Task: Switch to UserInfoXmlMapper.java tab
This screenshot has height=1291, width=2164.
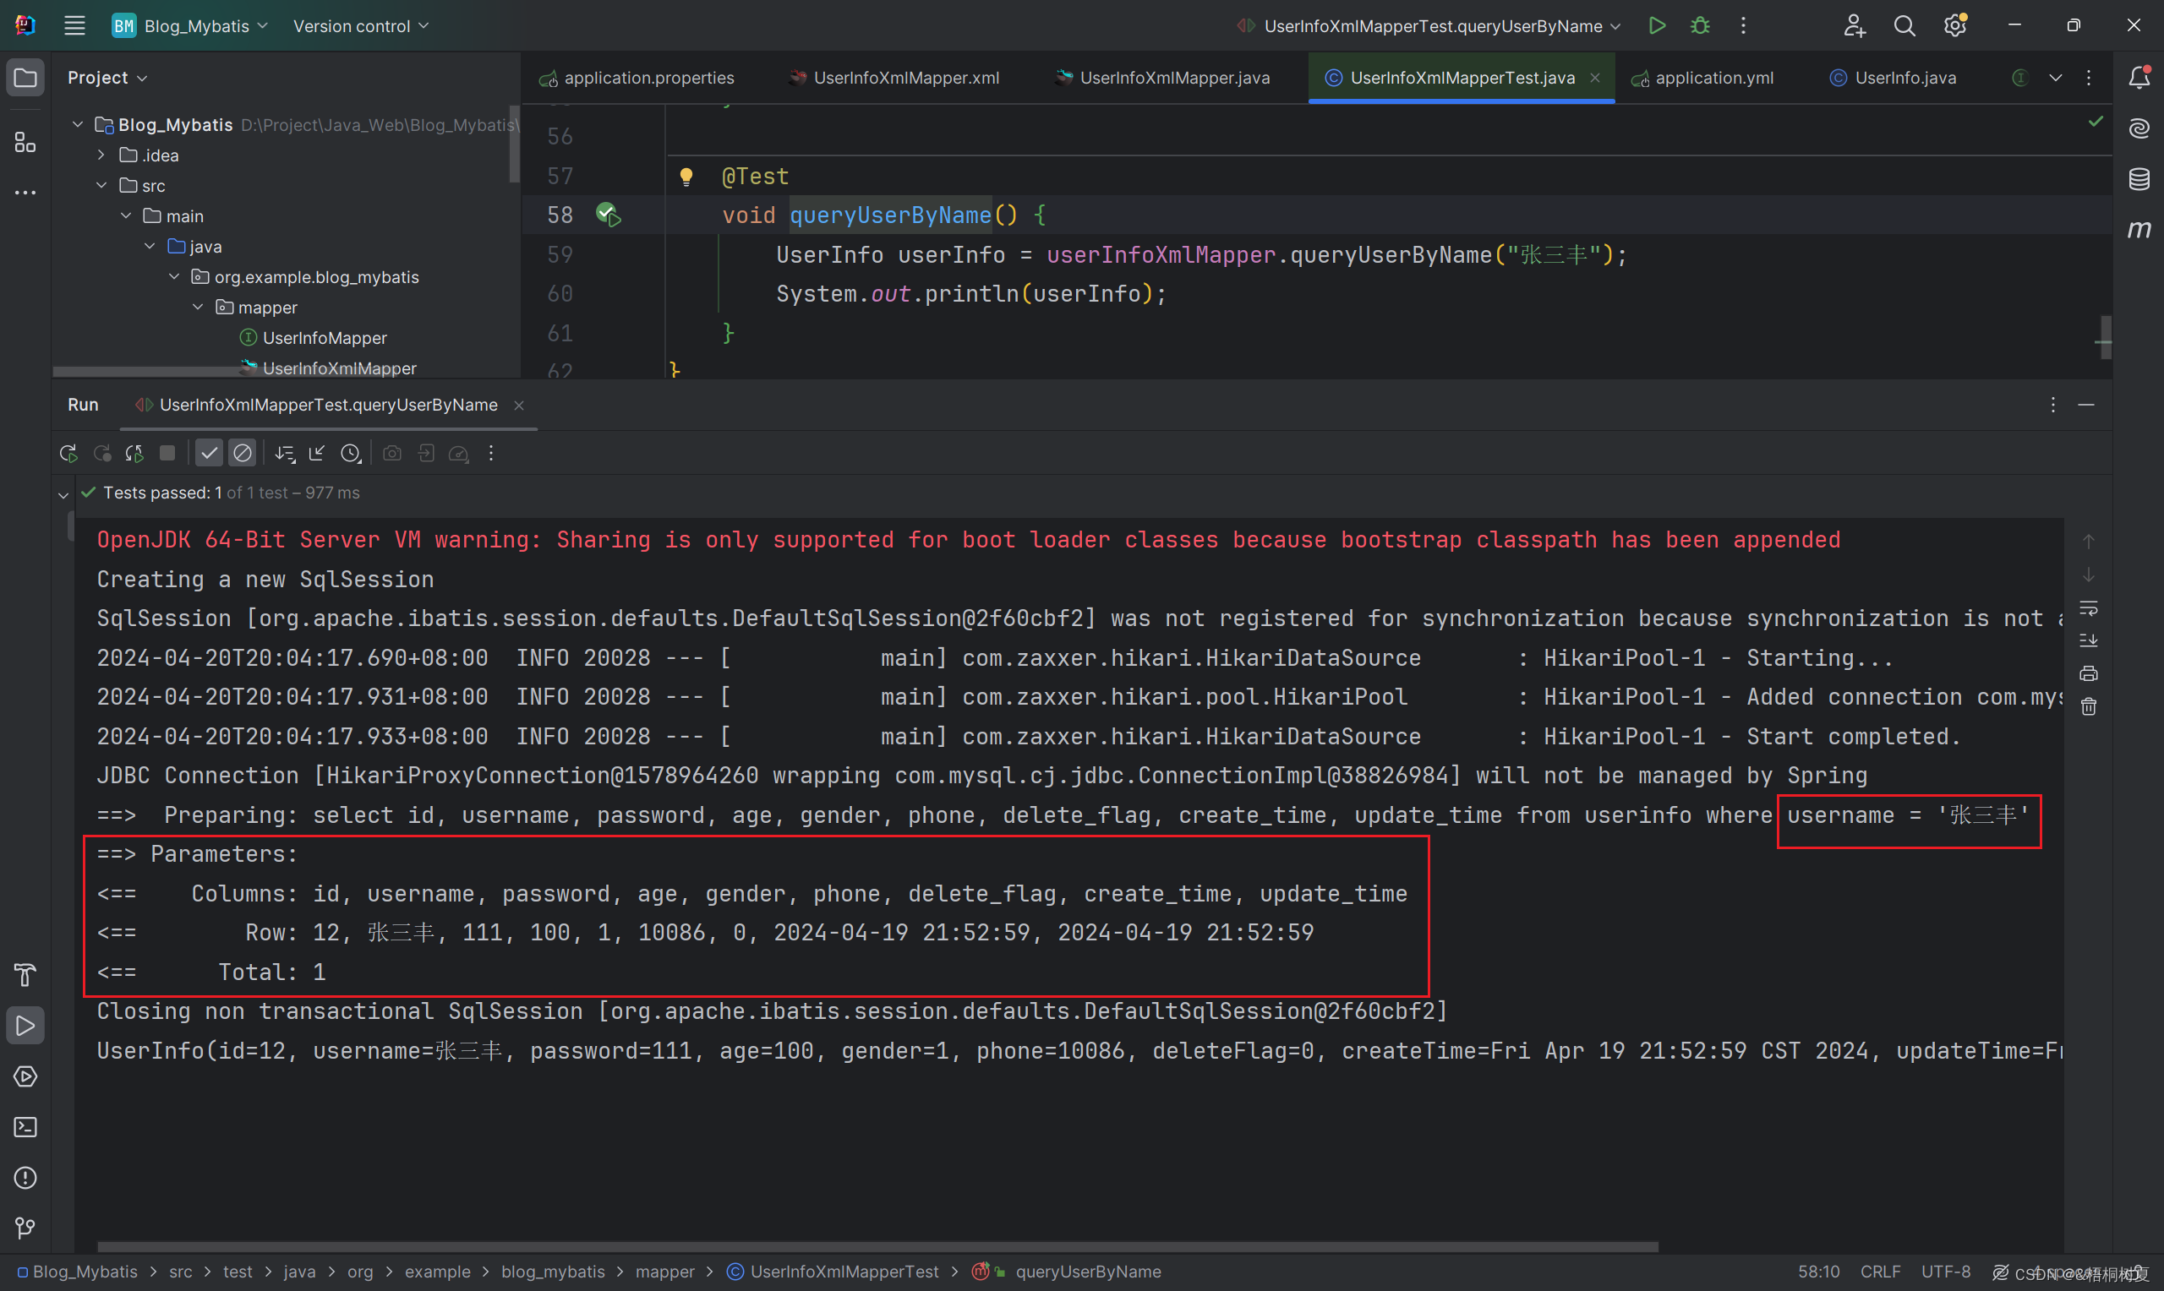Action: tap(1163, 79)
